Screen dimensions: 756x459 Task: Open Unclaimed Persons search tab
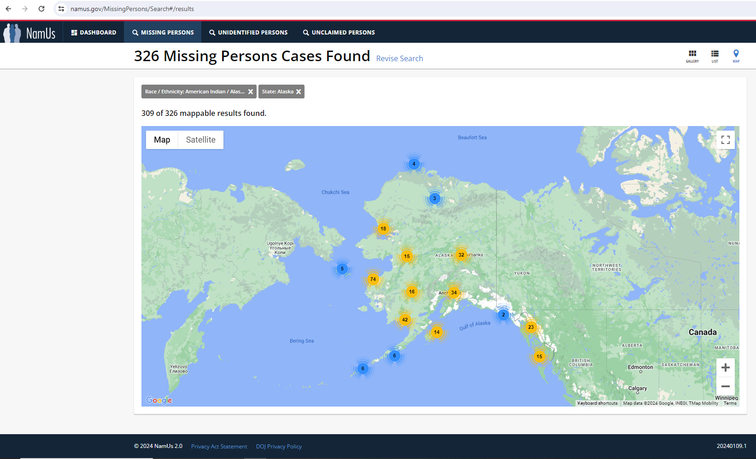[339, 33]
